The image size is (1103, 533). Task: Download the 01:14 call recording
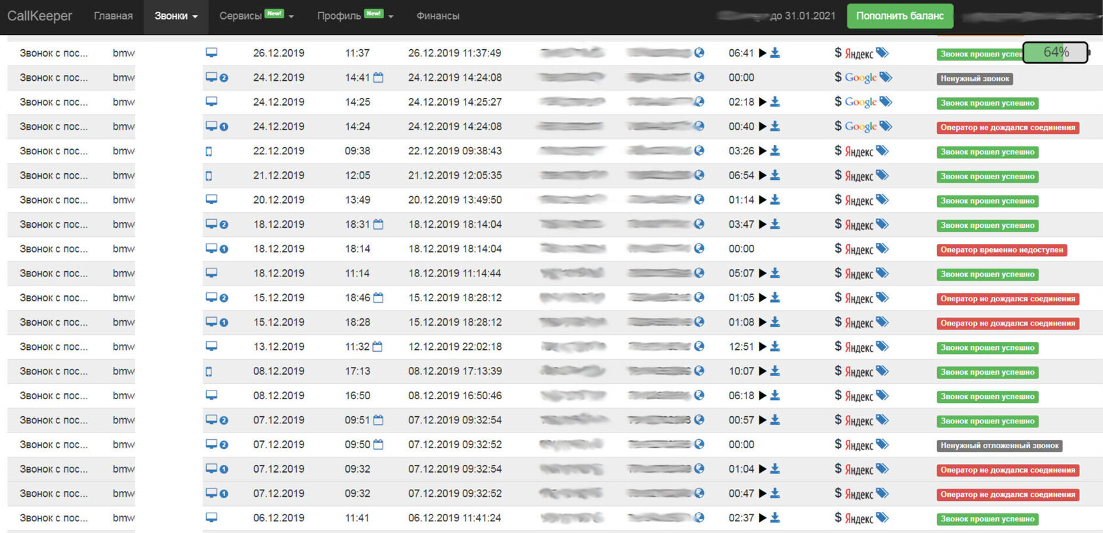(775, 200)
